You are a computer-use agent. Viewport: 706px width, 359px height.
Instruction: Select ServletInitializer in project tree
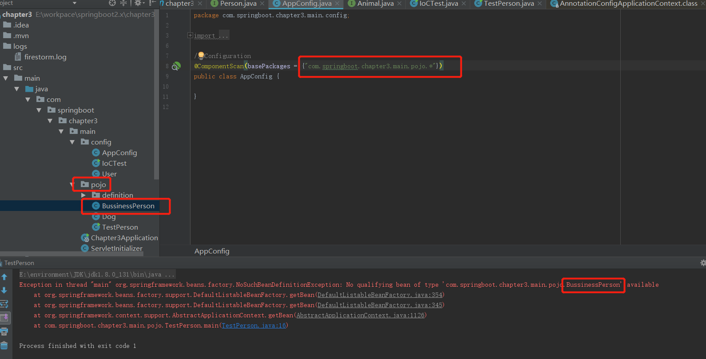point(112,249)
